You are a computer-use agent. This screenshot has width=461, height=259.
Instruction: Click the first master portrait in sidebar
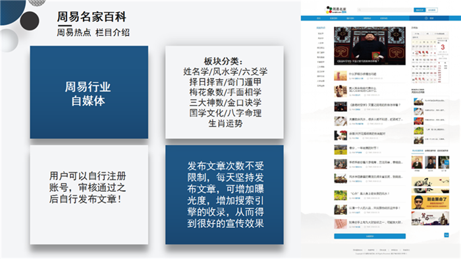click(x=417, y=163)
